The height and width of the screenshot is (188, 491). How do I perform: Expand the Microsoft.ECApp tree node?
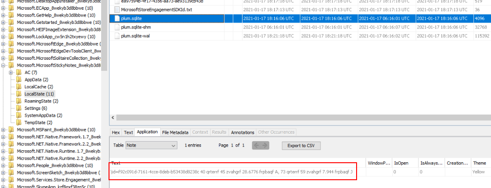3,8
